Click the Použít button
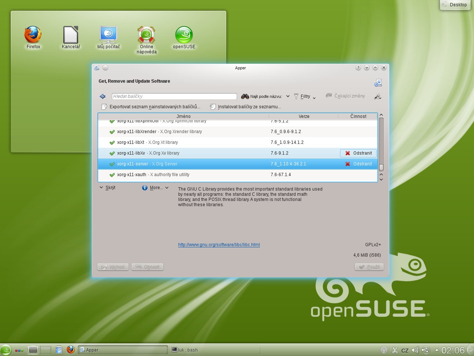The width and height of the screenshot is (474, 356). [369, 267]
